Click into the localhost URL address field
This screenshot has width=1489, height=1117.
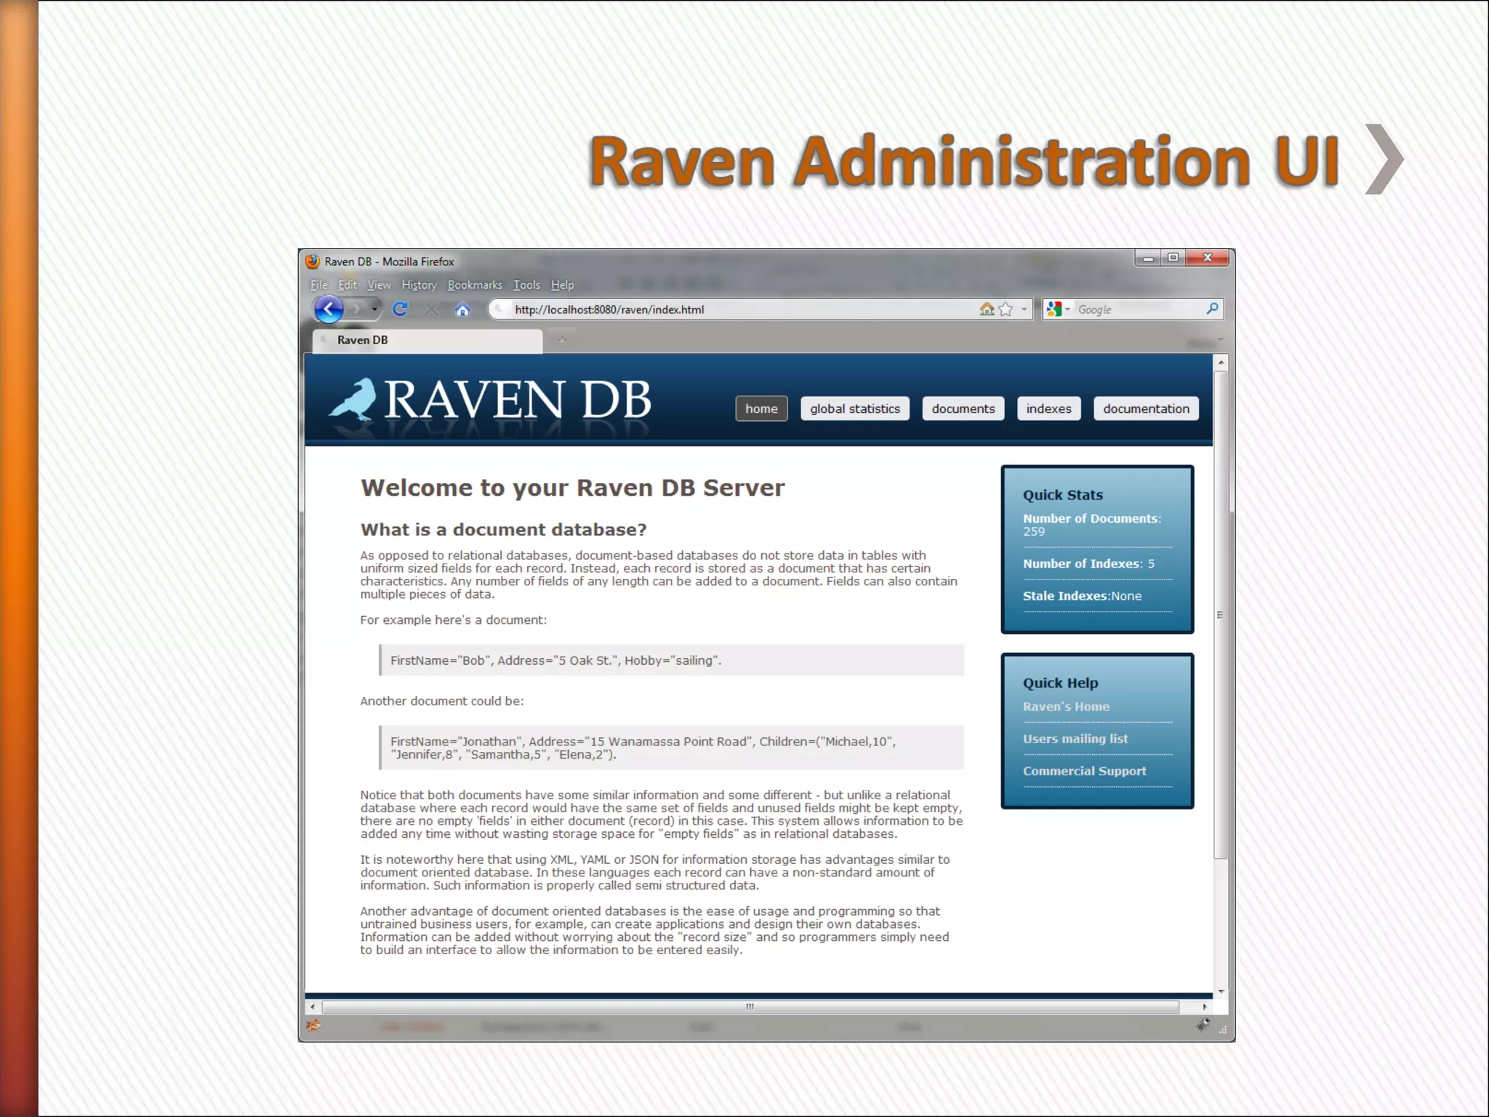(727, 310)
